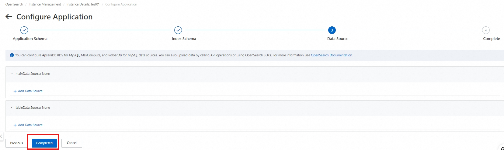This screenshot has width=504, height=150.
Task: Add Data Source under tableData
Action: coord(28,125)
